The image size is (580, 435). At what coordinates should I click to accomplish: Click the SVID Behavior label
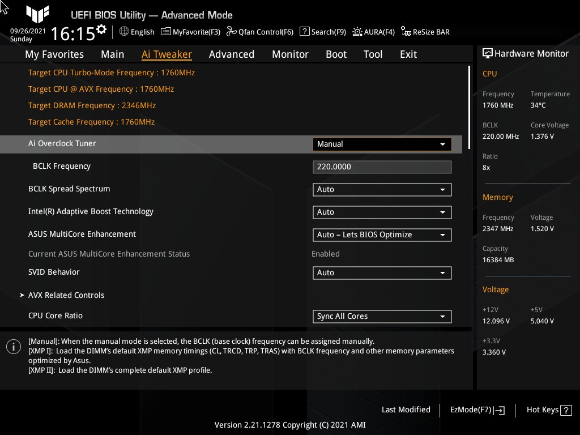click(54, 272)
